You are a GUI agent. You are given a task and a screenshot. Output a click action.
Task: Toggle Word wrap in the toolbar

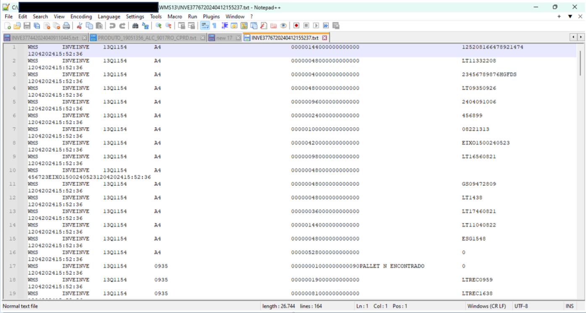click(204, 26)
